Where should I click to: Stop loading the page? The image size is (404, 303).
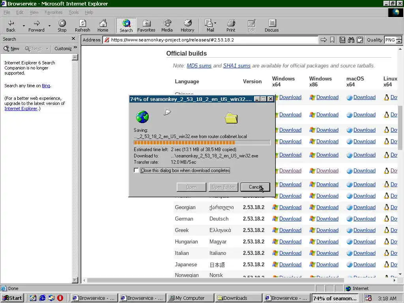(x=62, y=26)
